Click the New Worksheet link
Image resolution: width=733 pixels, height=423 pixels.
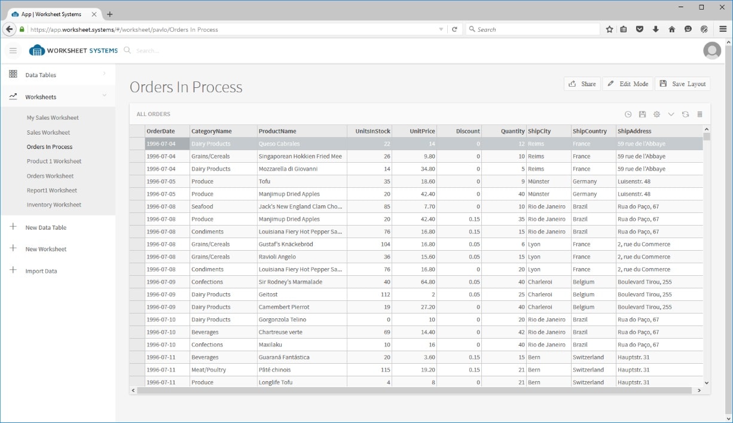tap(45, 249)
